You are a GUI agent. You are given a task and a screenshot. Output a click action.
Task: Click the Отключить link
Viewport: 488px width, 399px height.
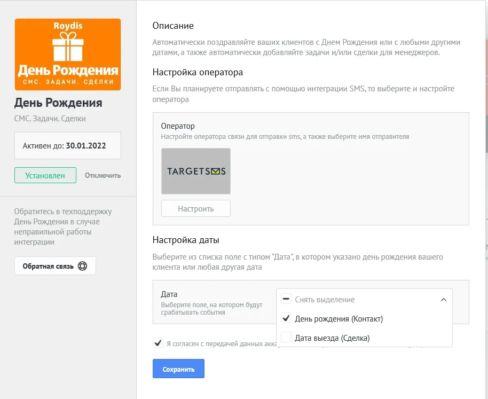(x=103, y=176)
